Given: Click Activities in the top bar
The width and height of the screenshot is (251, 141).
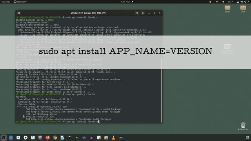Looking at the screenshot, I should (5, 2).
